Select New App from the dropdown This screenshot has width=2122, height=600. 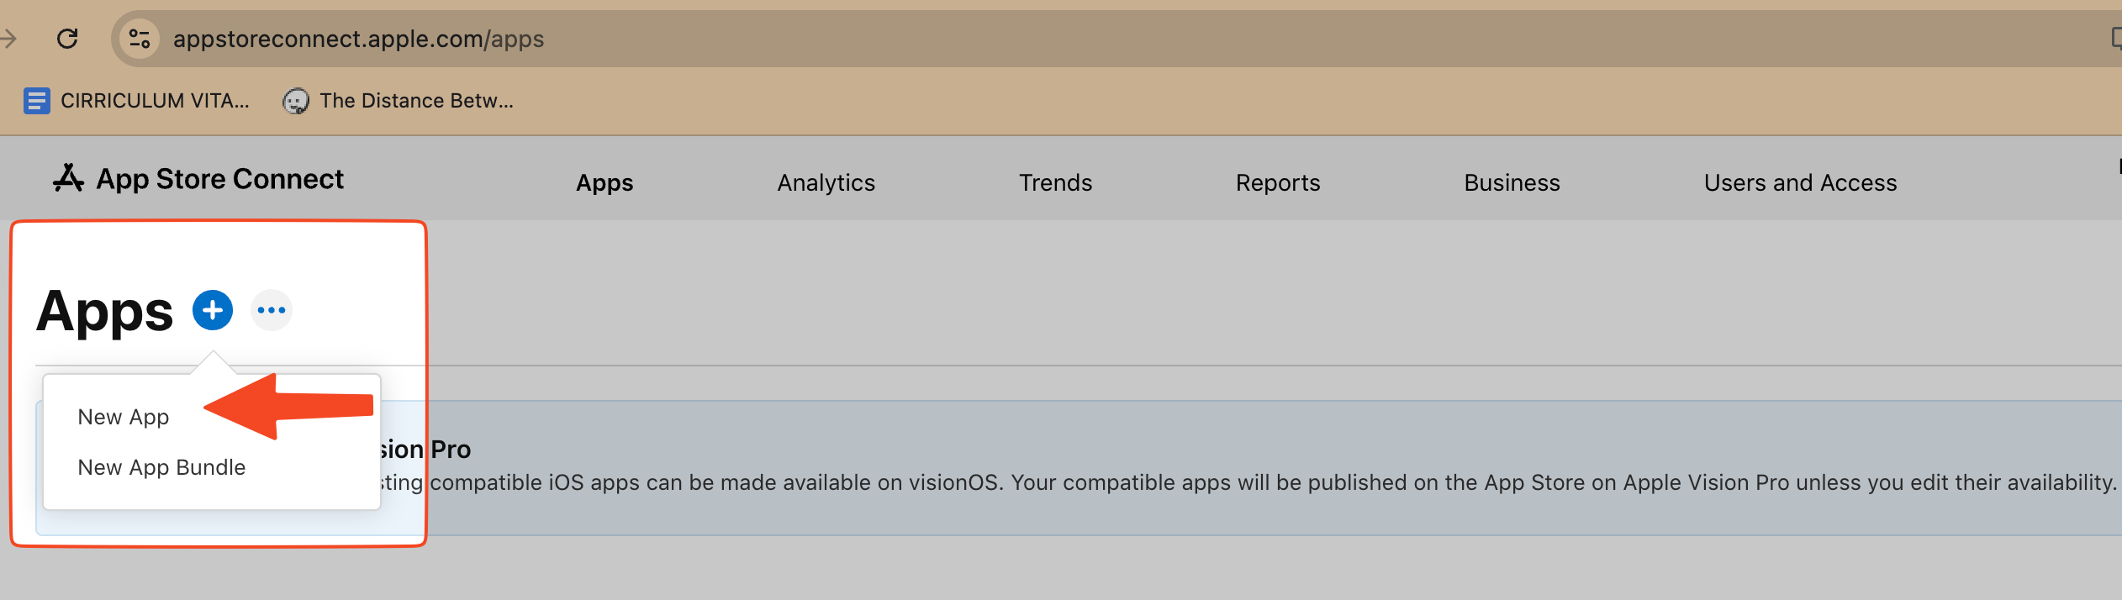pos(124,417)
